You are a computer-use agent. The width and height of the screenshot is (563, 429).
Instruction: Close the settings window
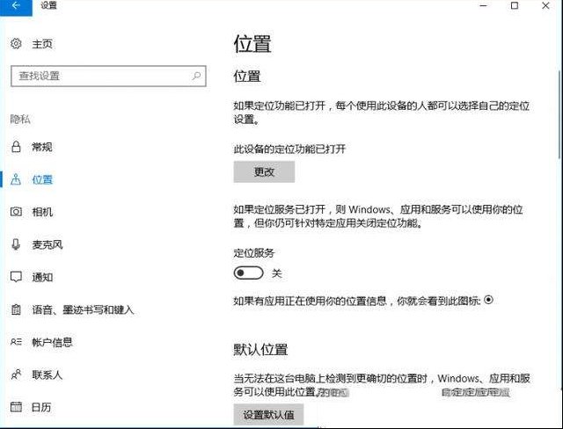pyautogui.click(x=545, y=6)
